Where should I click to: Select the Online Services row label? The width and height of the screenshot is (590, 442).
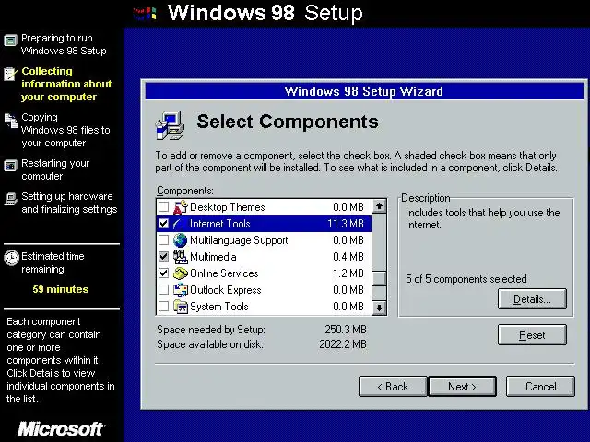[x=224, y=273]
